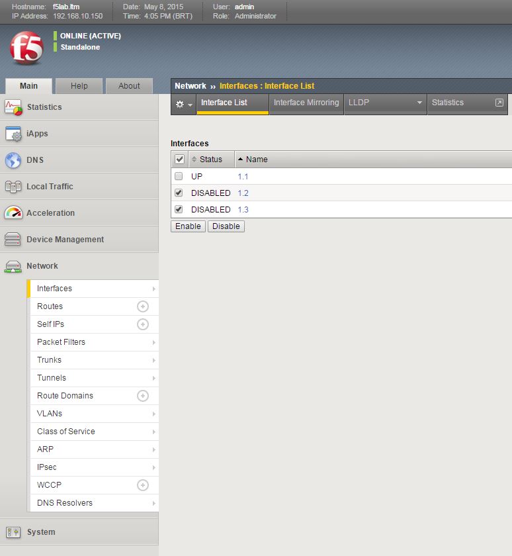Expand the LLDP dropdown menu
The height and width of the screenshot is (556, 512).
419,103
